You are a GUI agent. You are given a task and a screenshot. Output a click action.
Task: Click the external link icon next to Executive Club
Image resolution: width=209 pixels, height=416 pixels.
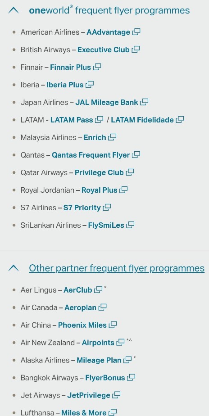(x=136, y=50)
